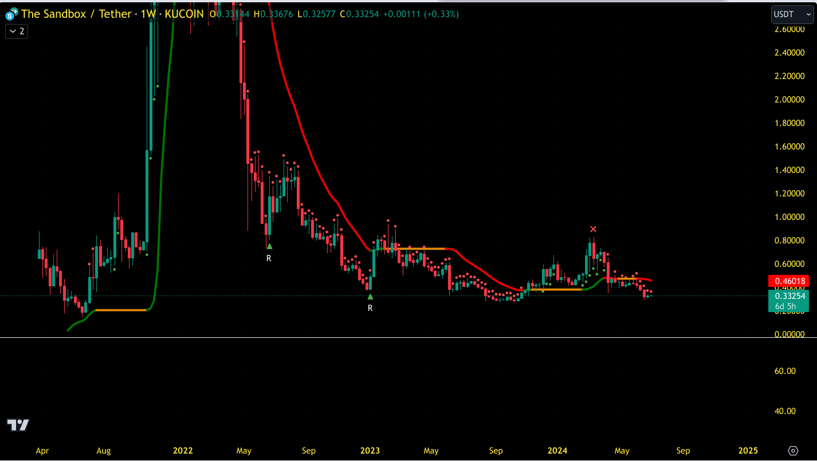Click green R arrow near January 2023
The height and width of the screenshot is (461, 817).
click(x=370, y=297)
